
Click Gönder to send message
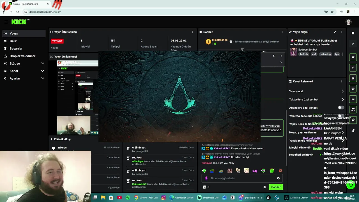(276, 187)
